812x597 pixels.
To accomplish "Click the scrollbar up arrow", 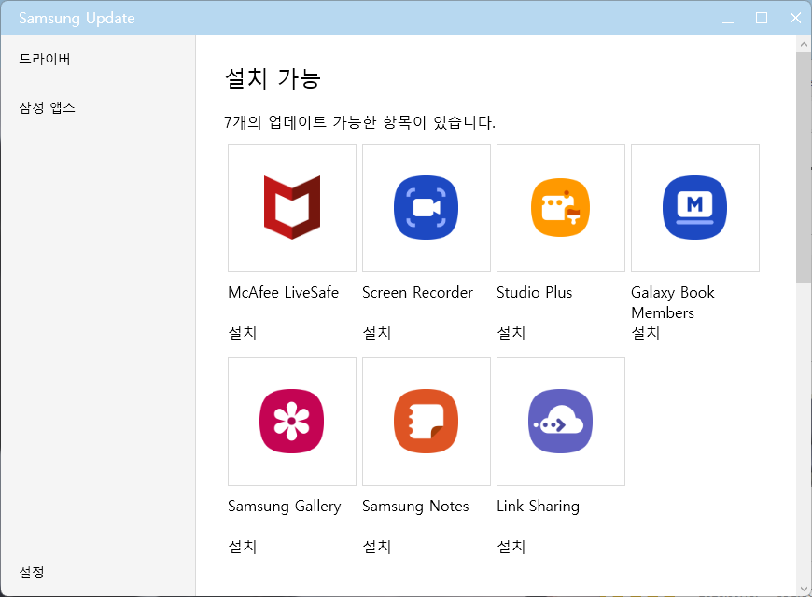I will [x=804, y=43].
